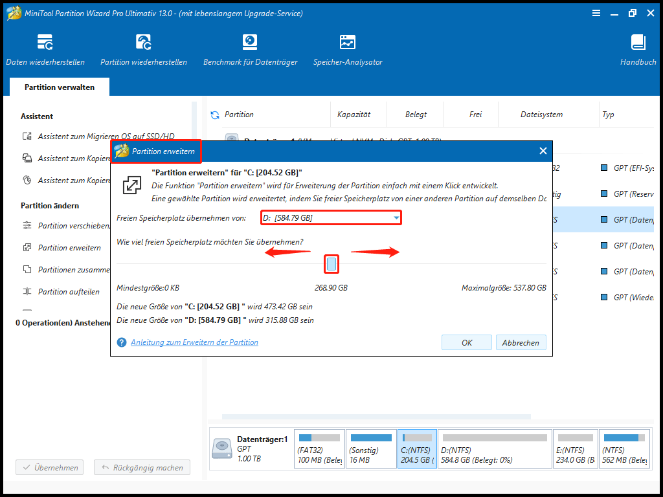The image size is (663, 497).
Task: Open the D: [584.79 GB] dropdown
Action: click(x=331, y=217)
